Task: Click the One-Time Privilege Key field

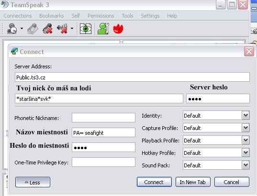Action: click(103, 162)
